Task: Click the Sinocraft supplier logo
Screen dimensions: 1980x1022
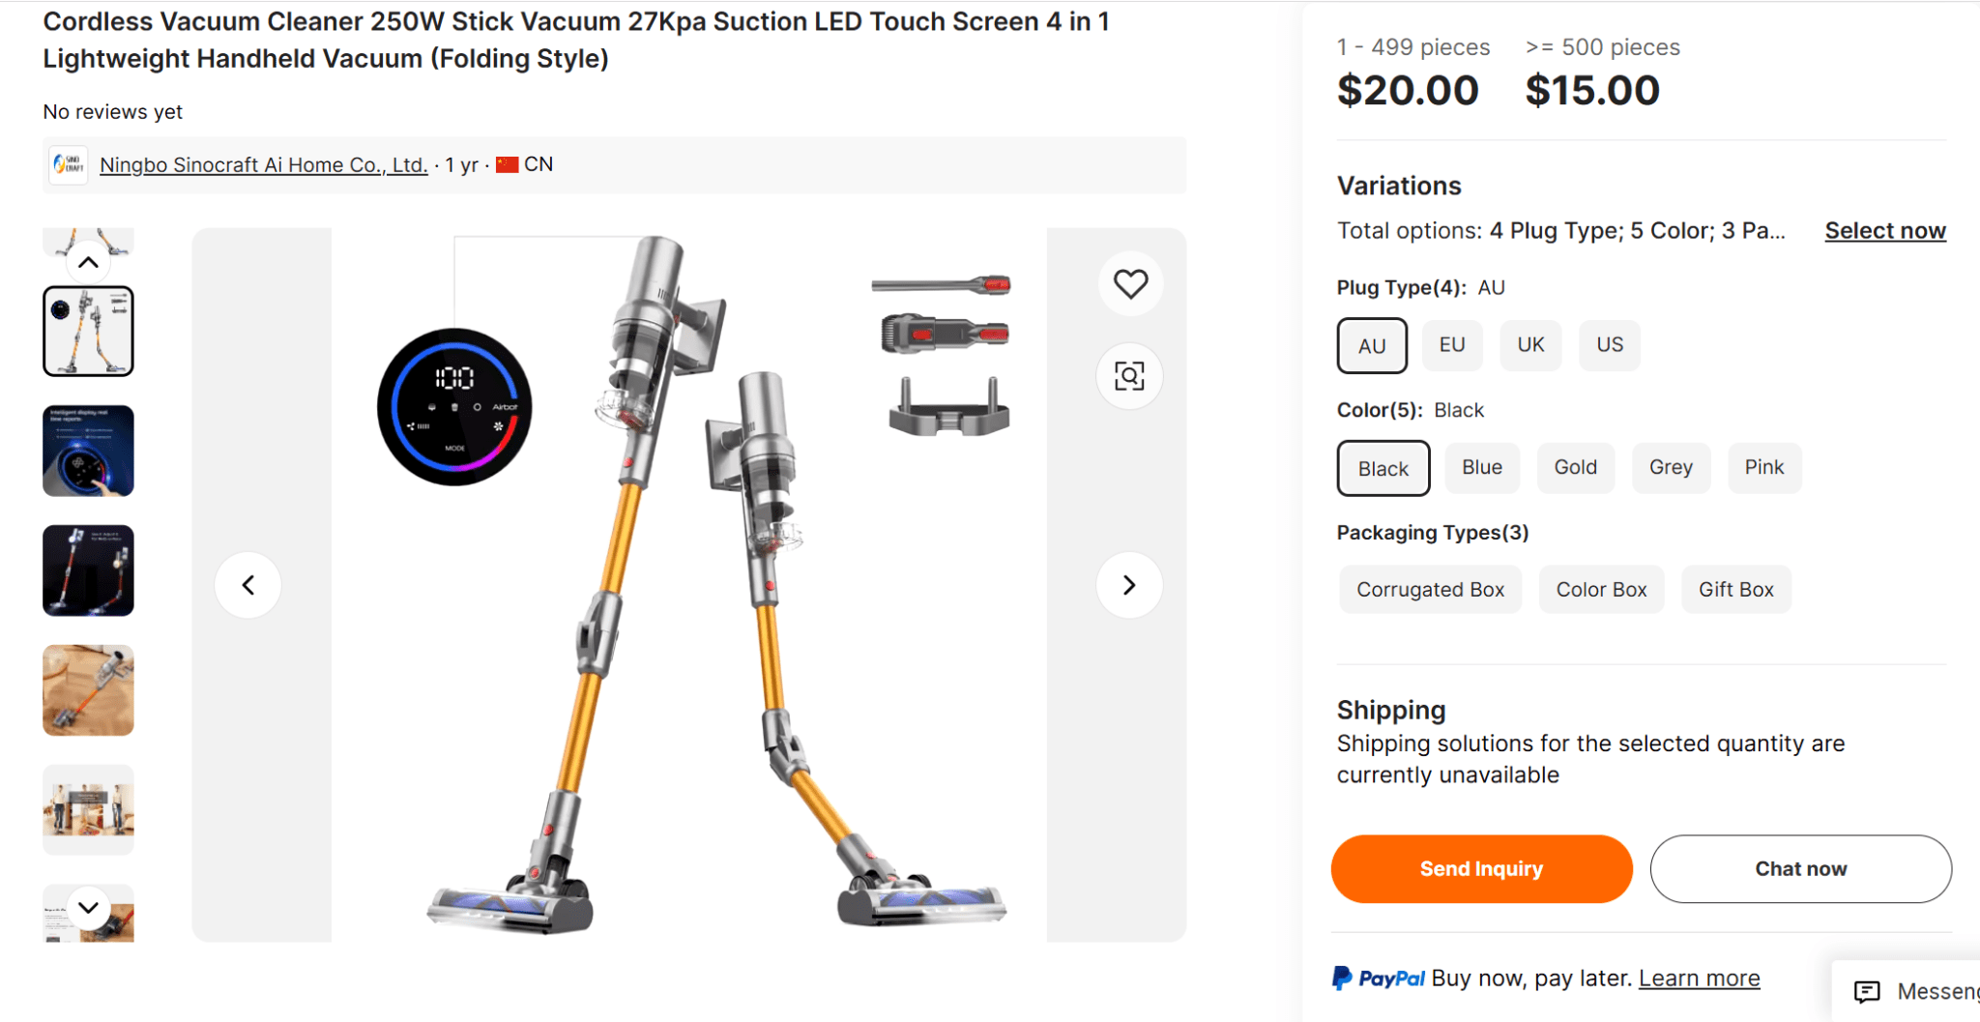Action: 69,165
